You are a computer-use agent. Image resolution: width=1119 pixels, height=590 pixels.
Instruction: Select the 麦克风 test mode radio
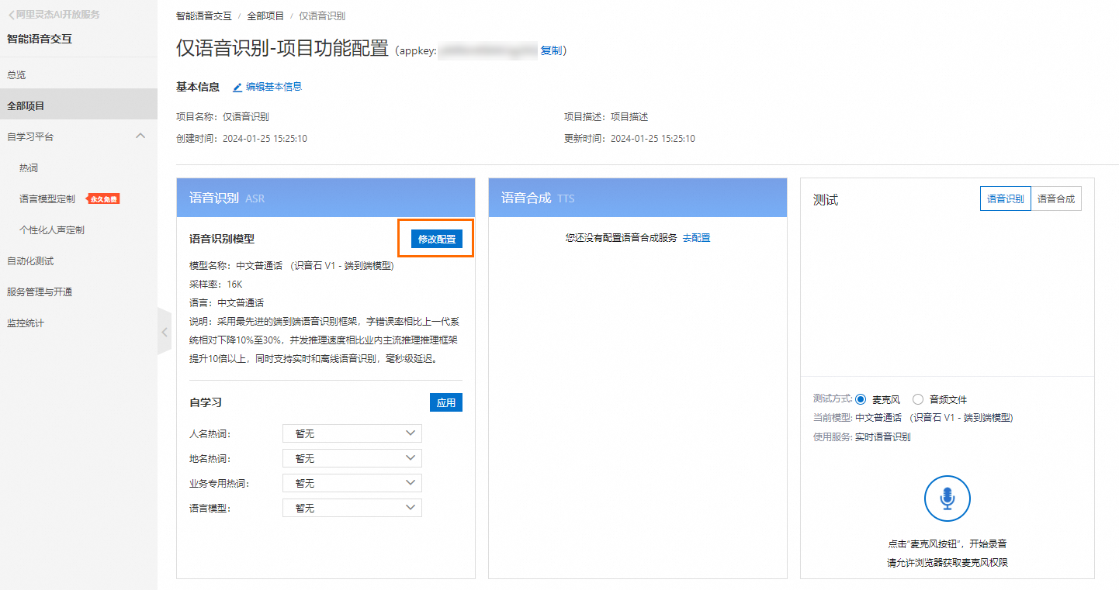click(861, 400)
